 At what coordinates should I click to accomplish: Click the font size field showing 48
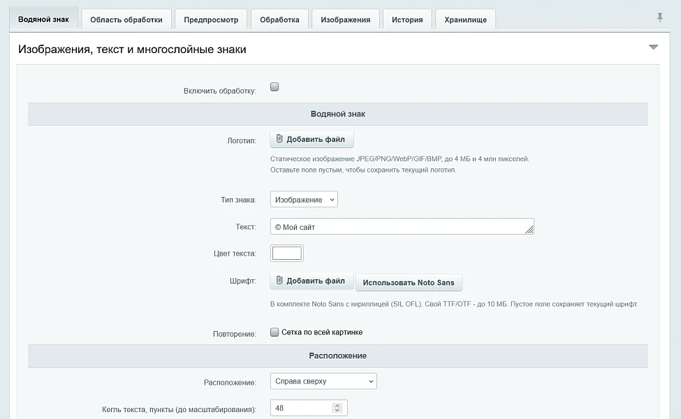(x=309, y=408)
